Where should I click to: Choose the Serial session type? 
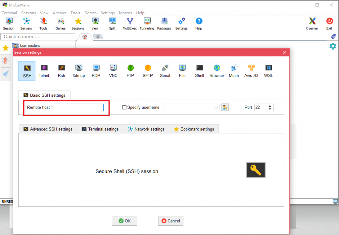coord(165,71)
